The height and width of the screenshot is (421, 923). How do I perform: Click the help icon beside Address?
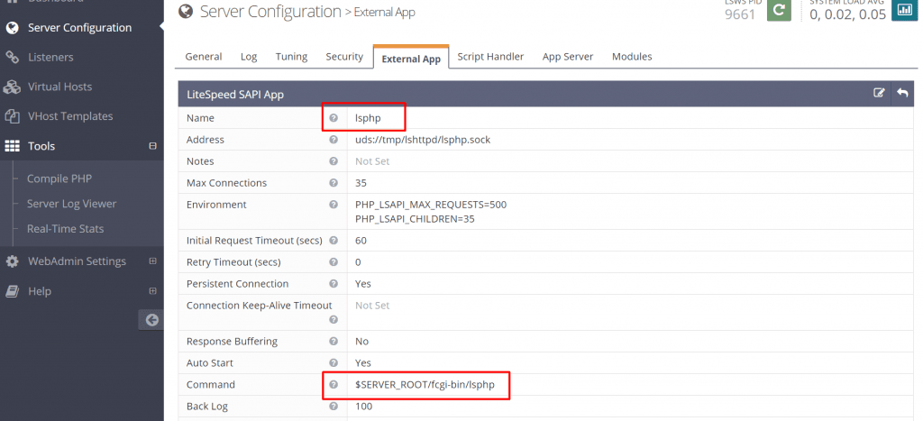click(334, 140)
